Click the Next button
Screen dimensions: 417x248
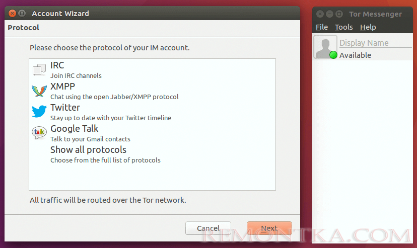point(269,228)
